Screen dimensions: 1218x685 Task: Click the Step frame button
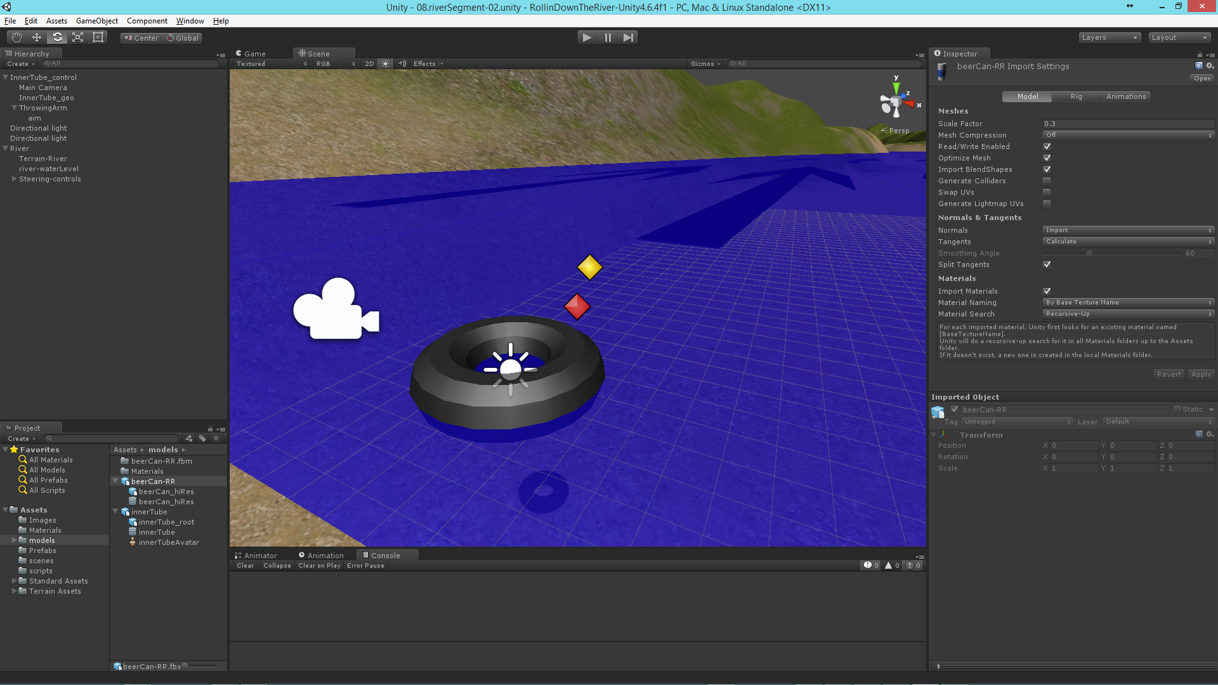point(628,37)
